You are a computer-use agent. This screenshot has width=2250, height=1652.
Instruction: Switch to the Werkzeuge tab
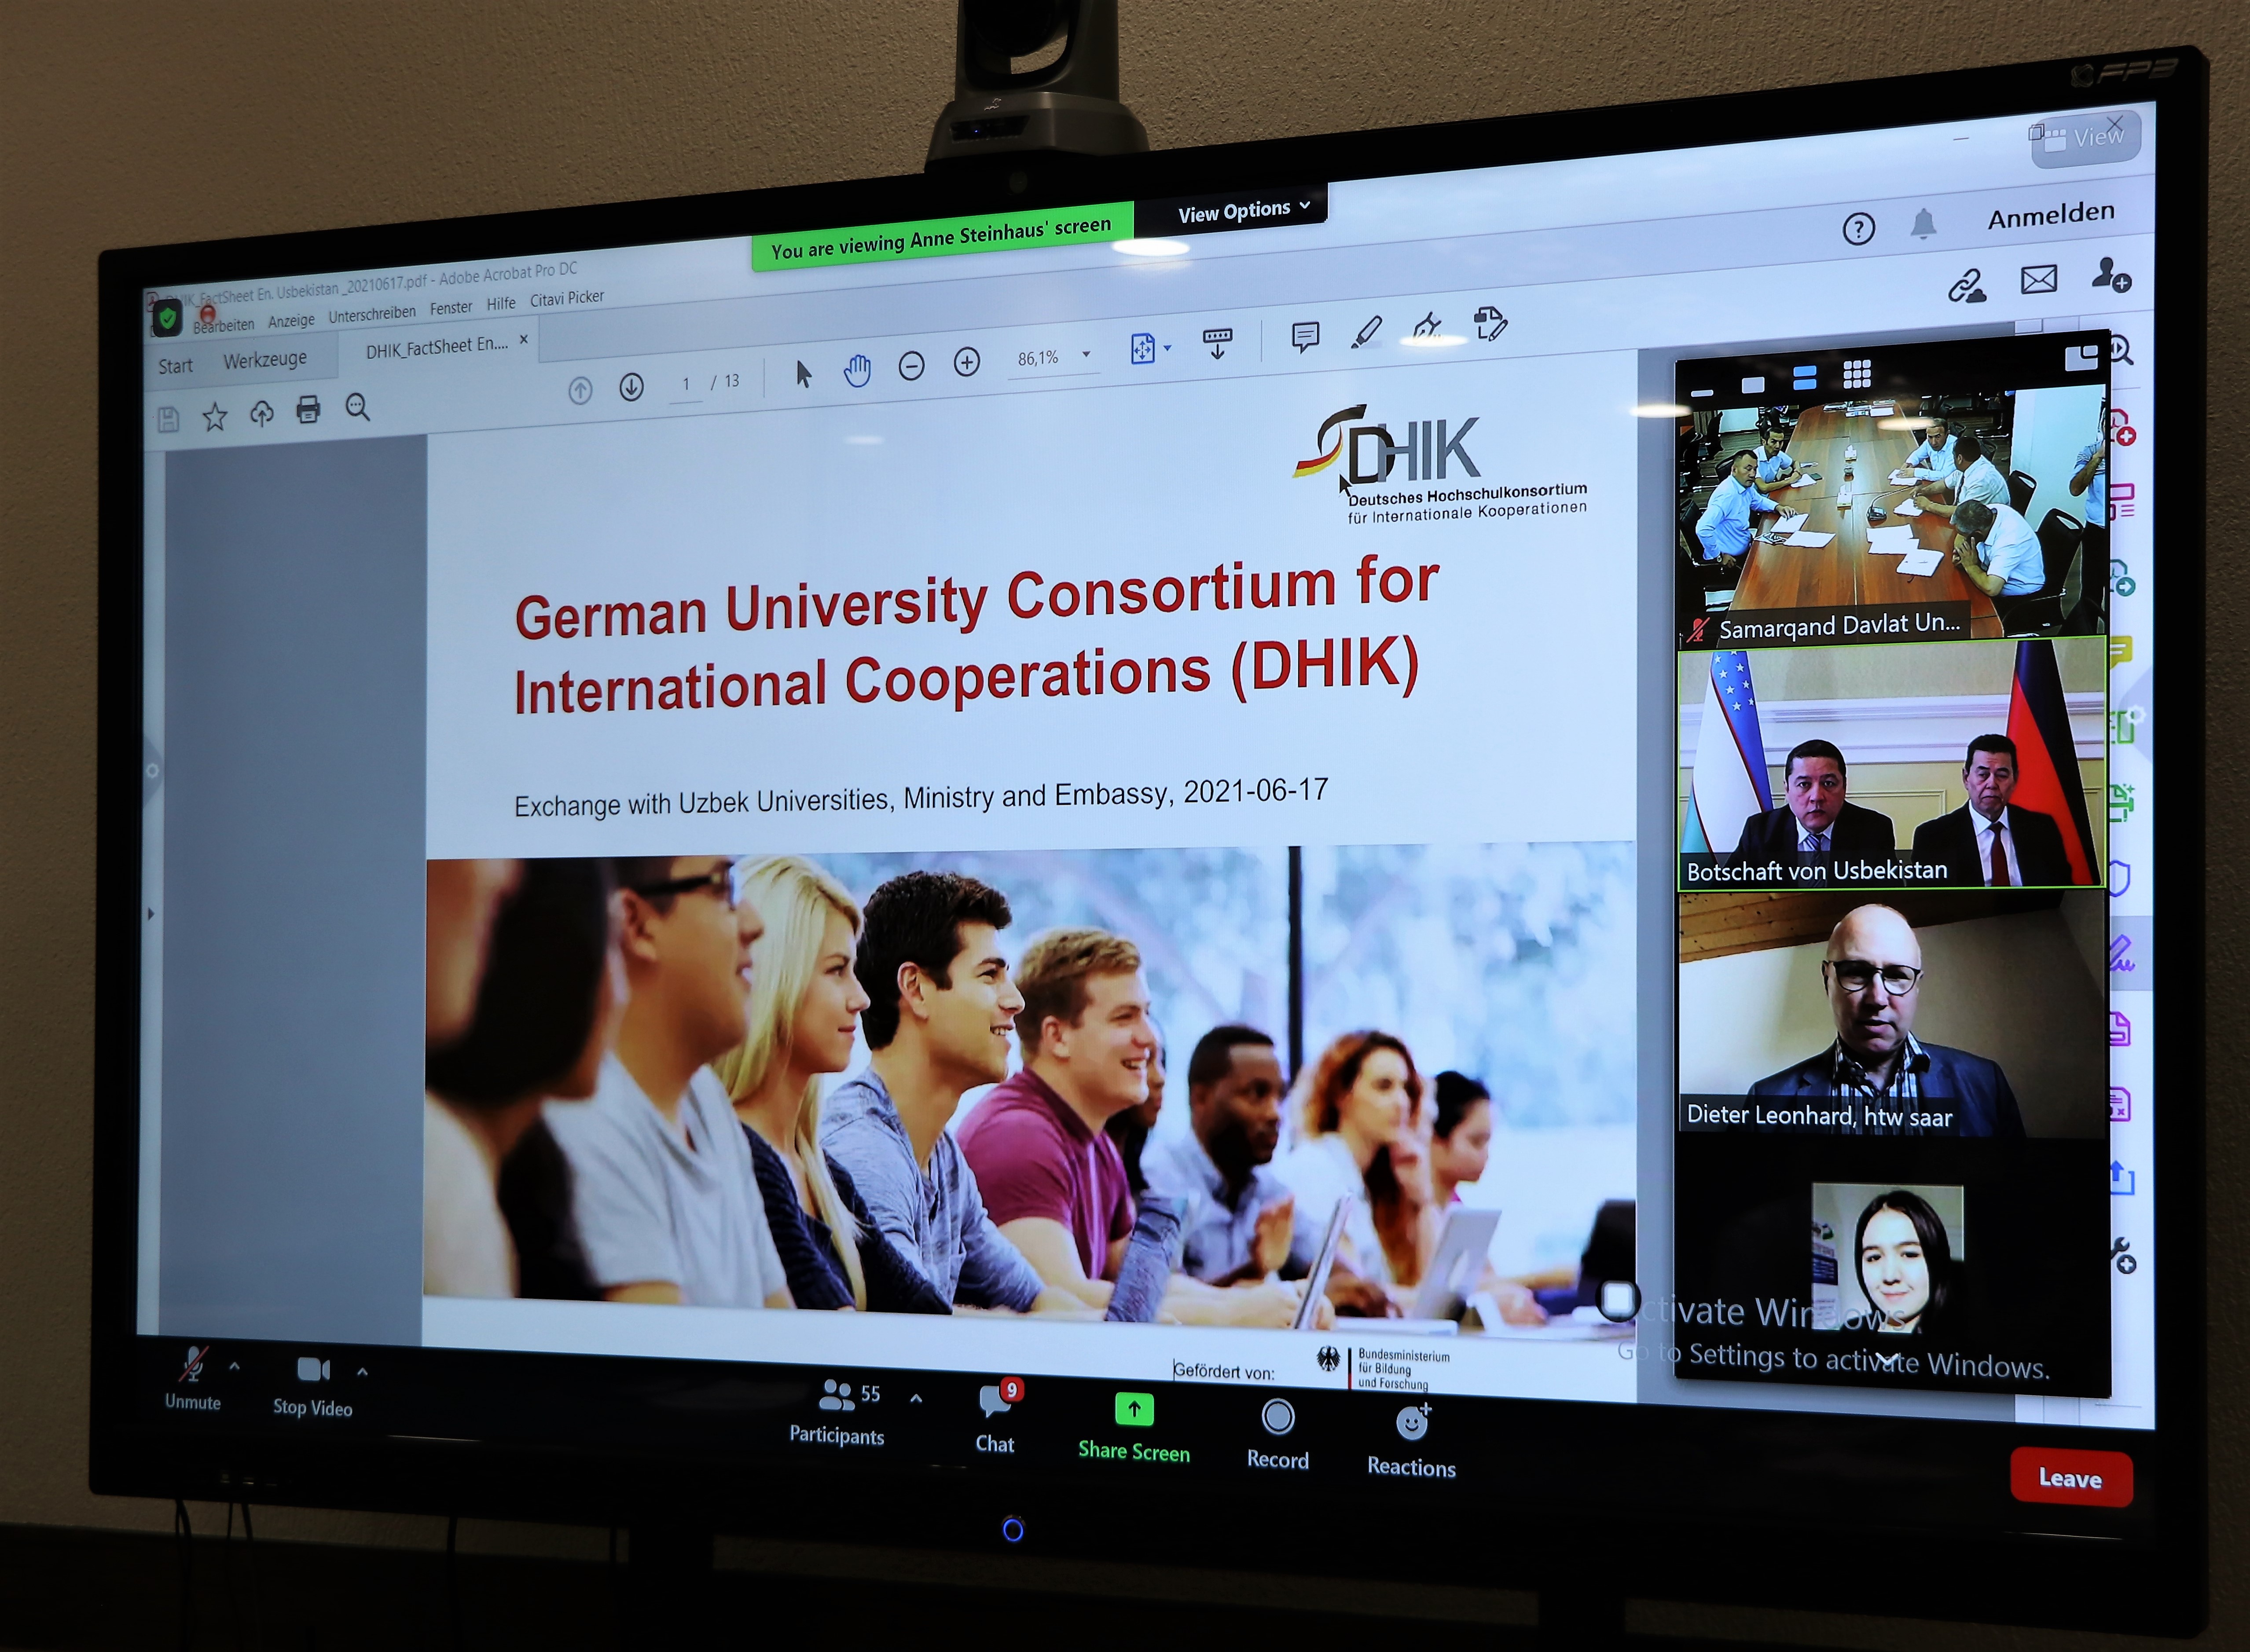(x=265, y=359)
